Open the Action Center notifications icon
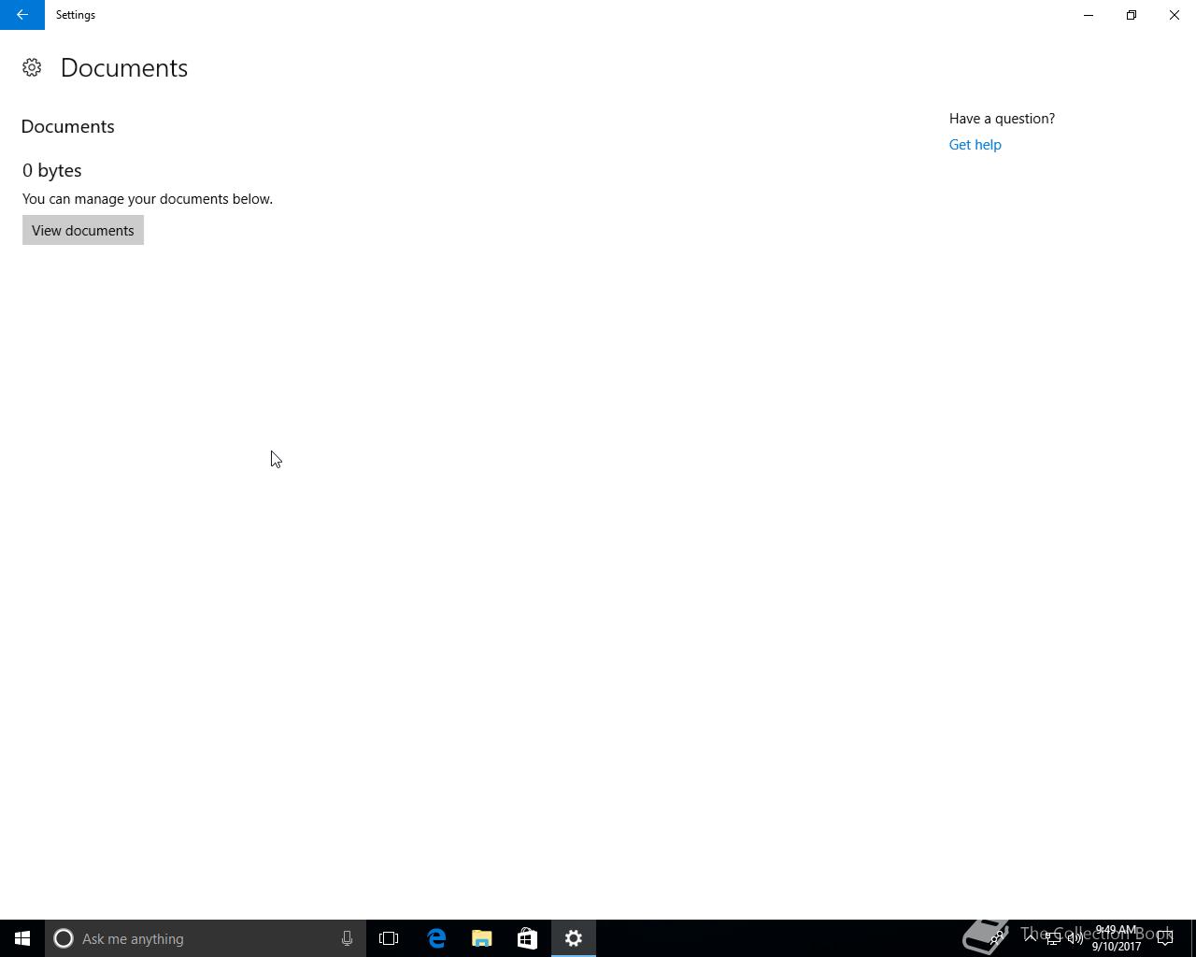Screen dimensions: 1196x957 coord(1165,938)
